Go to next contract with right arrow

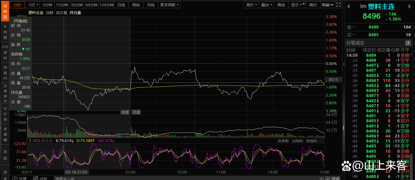tap(410, 6)
